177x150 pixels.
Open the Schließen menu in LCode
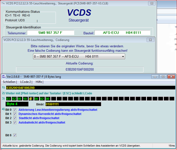9,82
